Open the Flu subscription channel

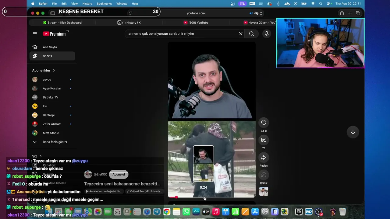click(52, 106)
